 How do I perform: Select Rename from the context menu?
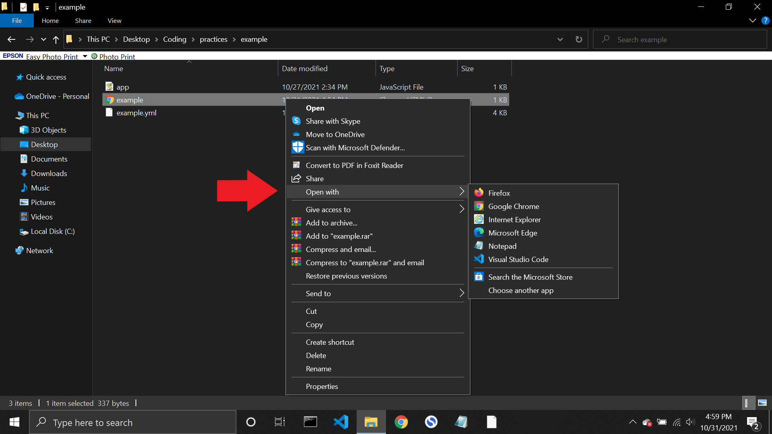pos(318,368)
